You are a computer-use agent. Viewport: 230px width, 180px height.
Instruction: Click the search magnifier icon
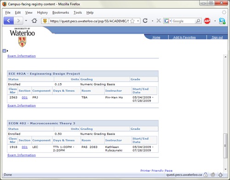click(x=198, y=21)
